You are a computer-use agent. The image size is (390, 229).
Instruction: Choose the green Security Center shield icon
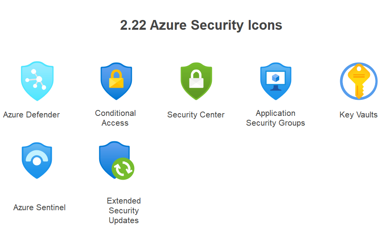point(196,81)
